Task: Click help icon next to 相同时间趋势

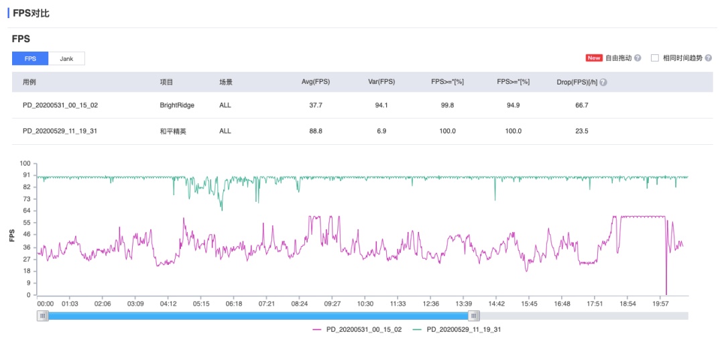Action: (x=709, y=58)
